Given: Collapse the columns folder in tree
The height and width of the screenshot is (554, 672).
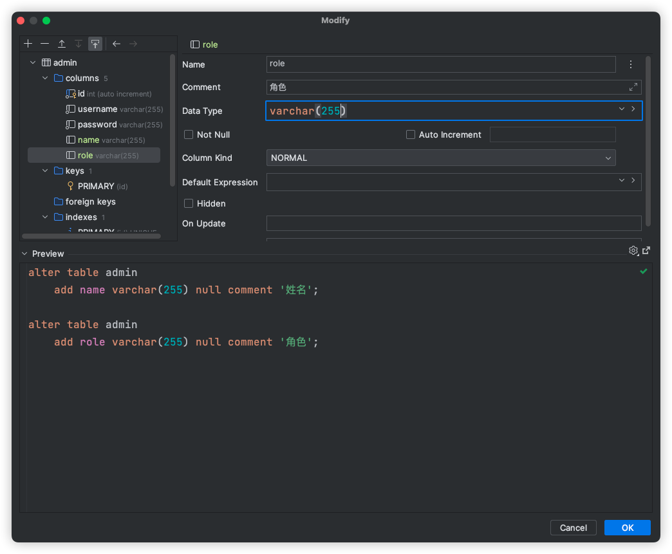Looking at the screenshot, I should click(45, 78).
